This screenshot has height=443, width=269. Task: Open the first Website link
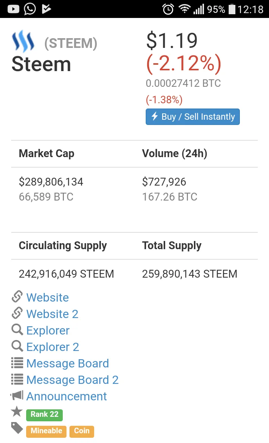48,297
